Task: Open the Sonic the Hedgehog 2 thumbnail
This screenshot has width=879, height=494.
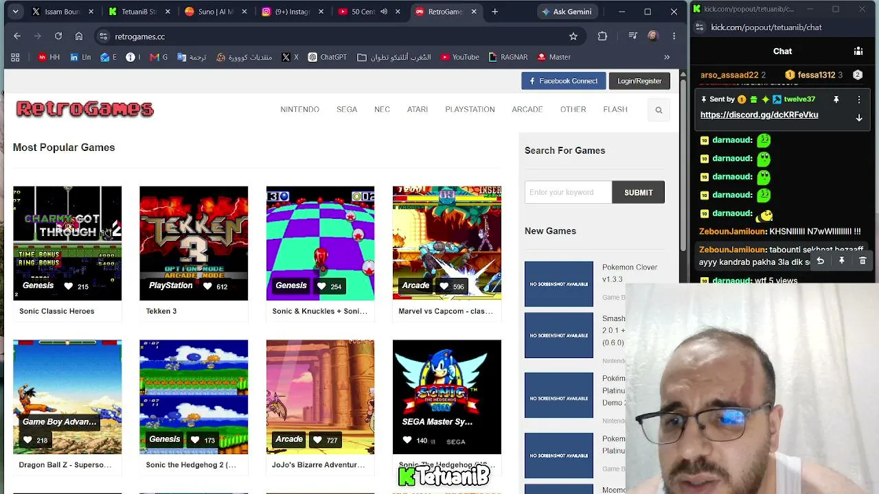Action: tap(194, 397)
